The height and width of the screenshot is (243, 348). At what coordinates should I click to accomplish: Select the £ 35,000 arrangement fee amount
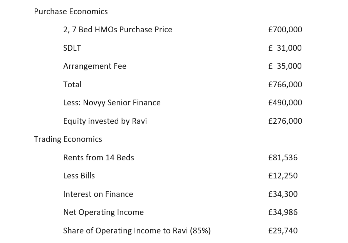[x=285, y=66]
